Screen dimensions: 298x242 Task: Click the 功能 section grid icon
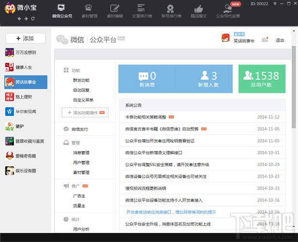pos(66,70)
